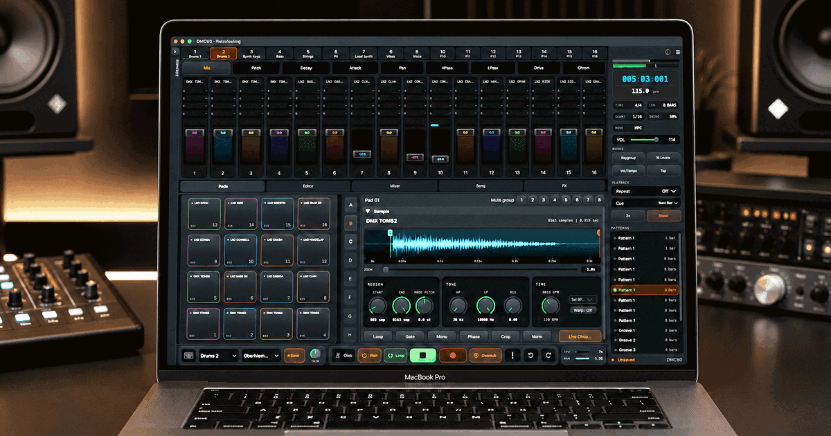
Task: Click the green sample start marker
Action: [391, 233]
